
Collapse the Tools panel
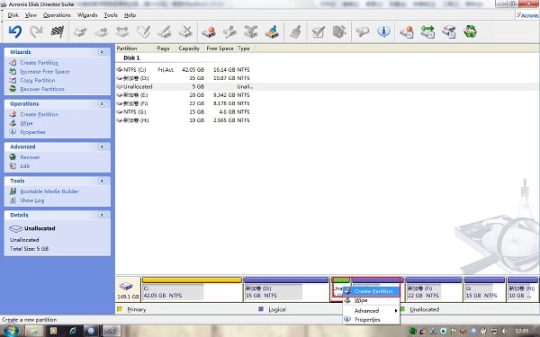[x=102, y=181]
